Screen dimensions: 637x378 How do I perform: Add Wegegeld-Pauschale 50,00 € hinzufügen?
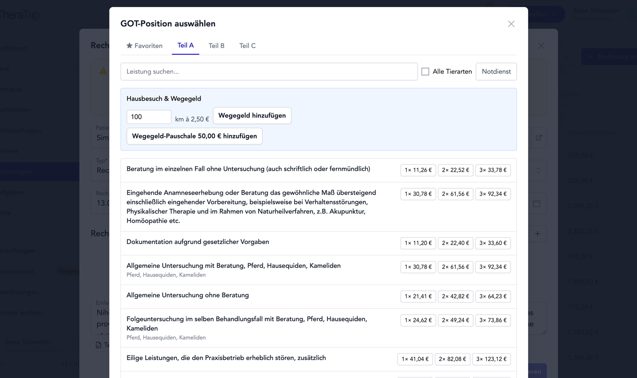tap(195, 136)
